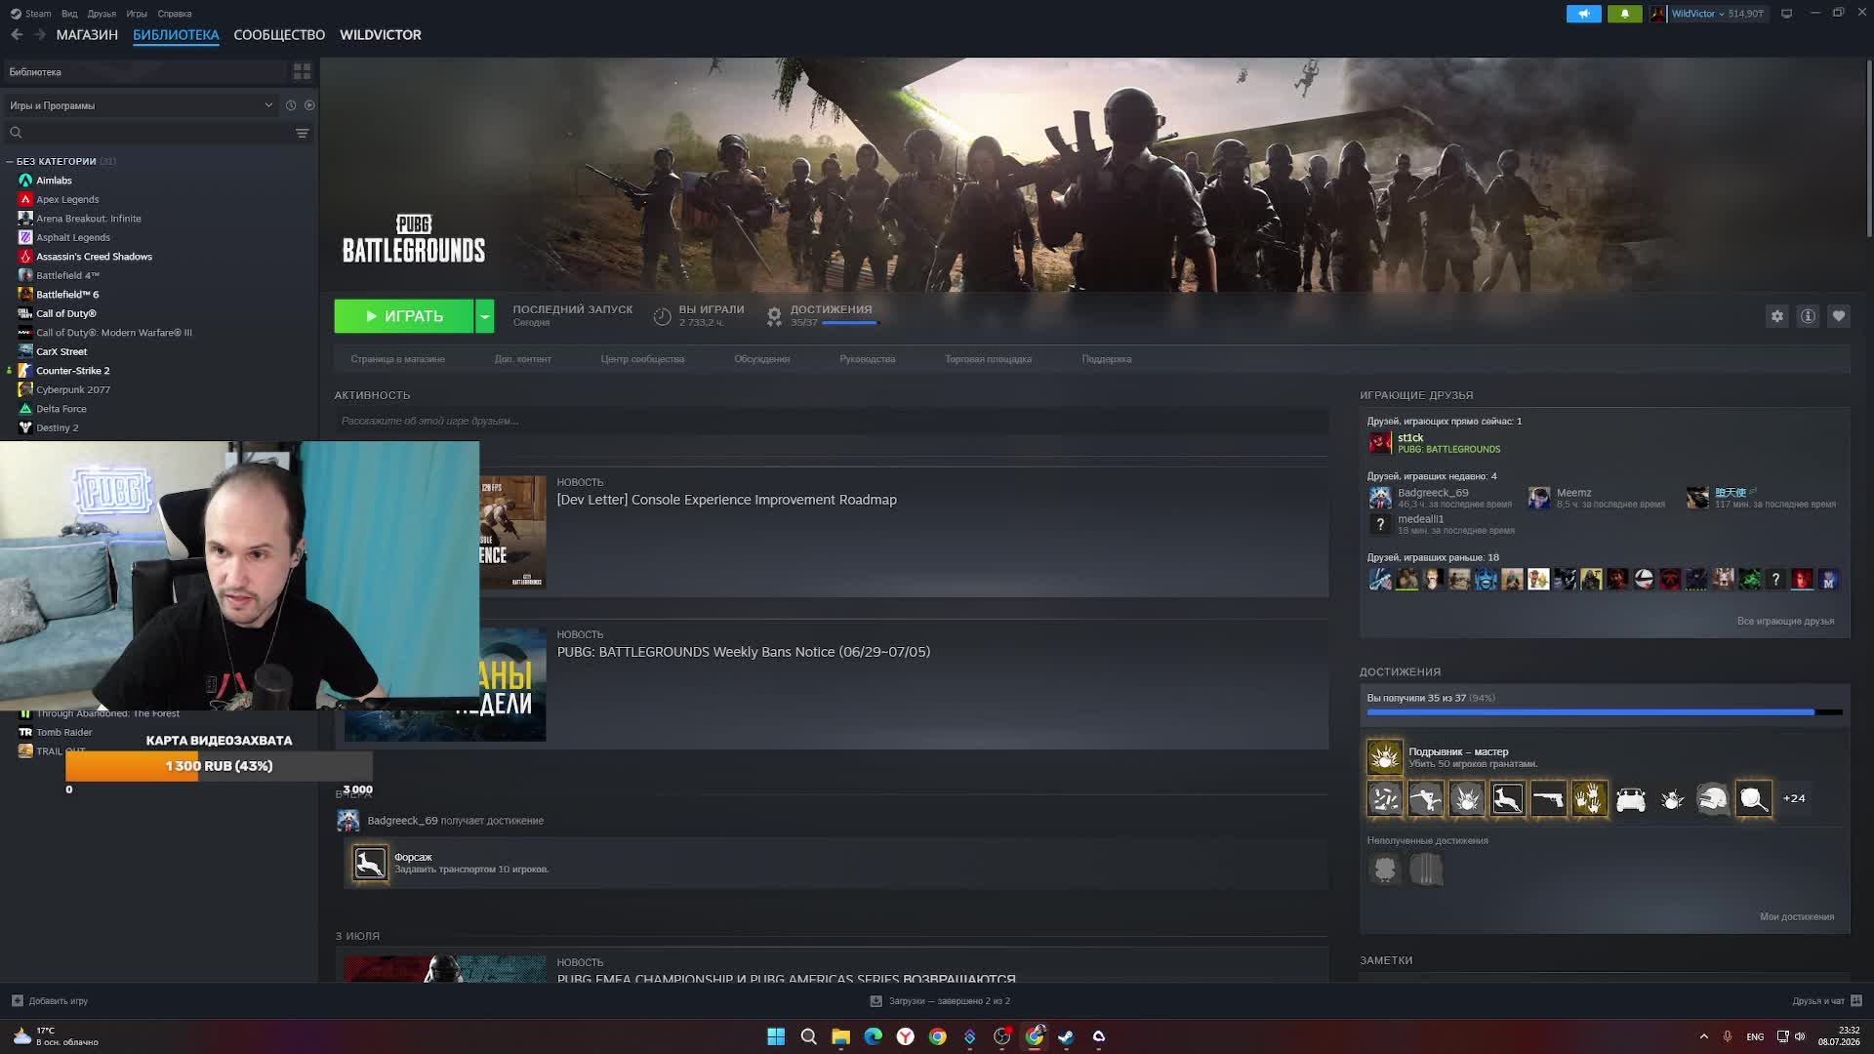Show the +24 more achievements
1874x1054 pixels.
click(1794, 798)
